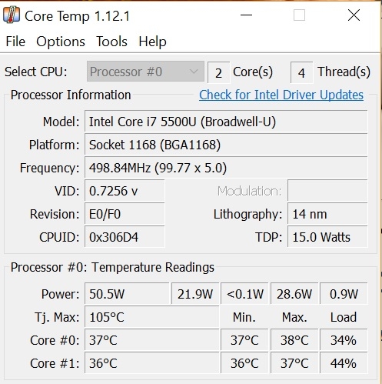The height and width of the screenshot is (384, 382).
Task: Click the Model field showing i7 5500U
Action: click(226, 122)
